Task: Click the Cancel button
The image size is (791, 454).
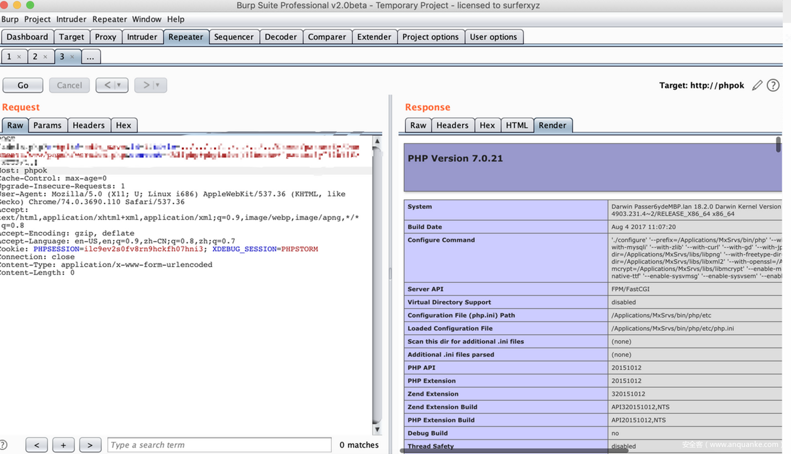Action: coord(69,85)
